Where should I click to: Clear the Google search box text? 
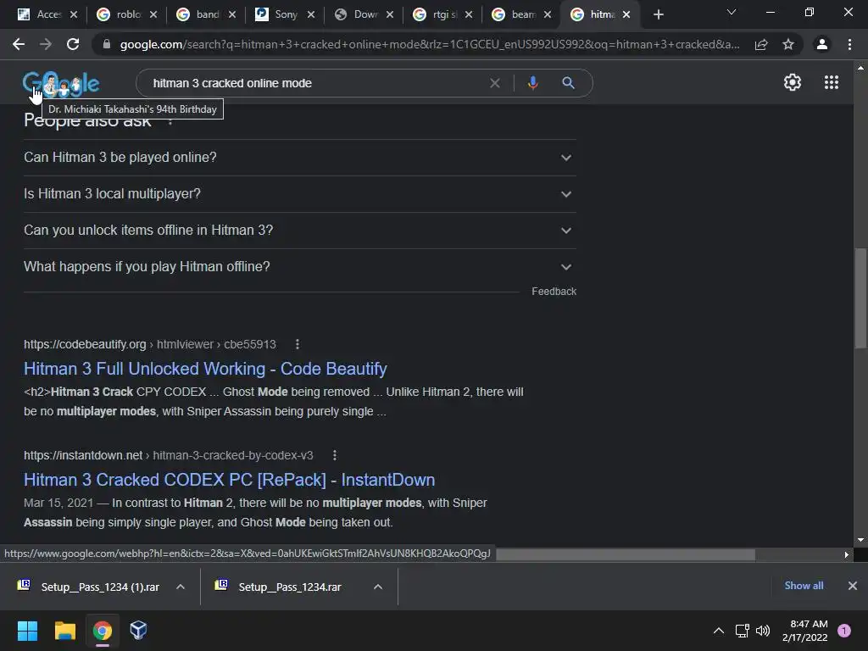coord(495,83)
